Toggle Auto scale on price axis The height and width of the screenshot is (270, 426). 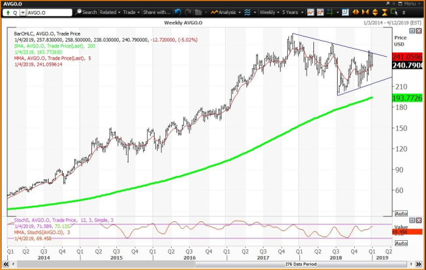(x=401, y=214)
